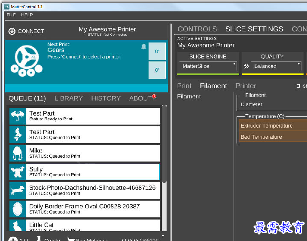Click the Temperature (C) group label

click(x=265, y=116)
